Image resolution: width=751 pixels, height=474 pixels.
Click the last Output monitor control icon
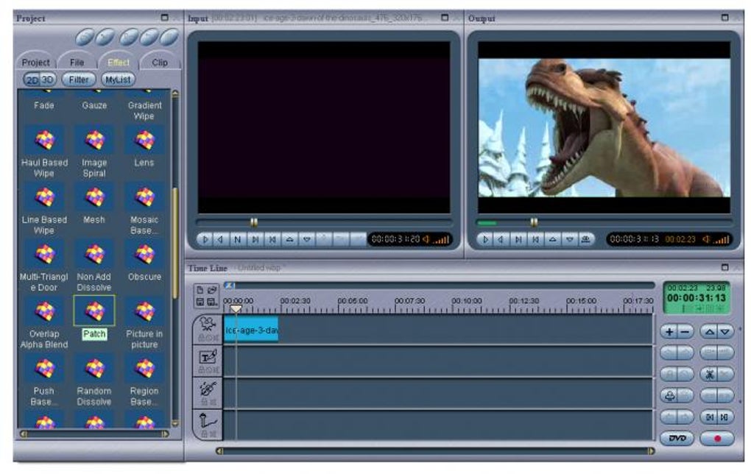585,239
